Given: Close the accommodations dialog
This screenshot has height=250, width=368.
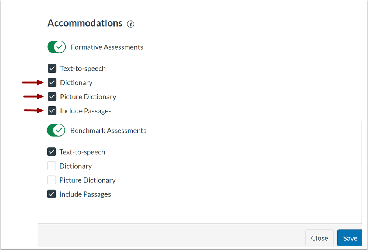Looking at the screenshot, I should point(319,238).
